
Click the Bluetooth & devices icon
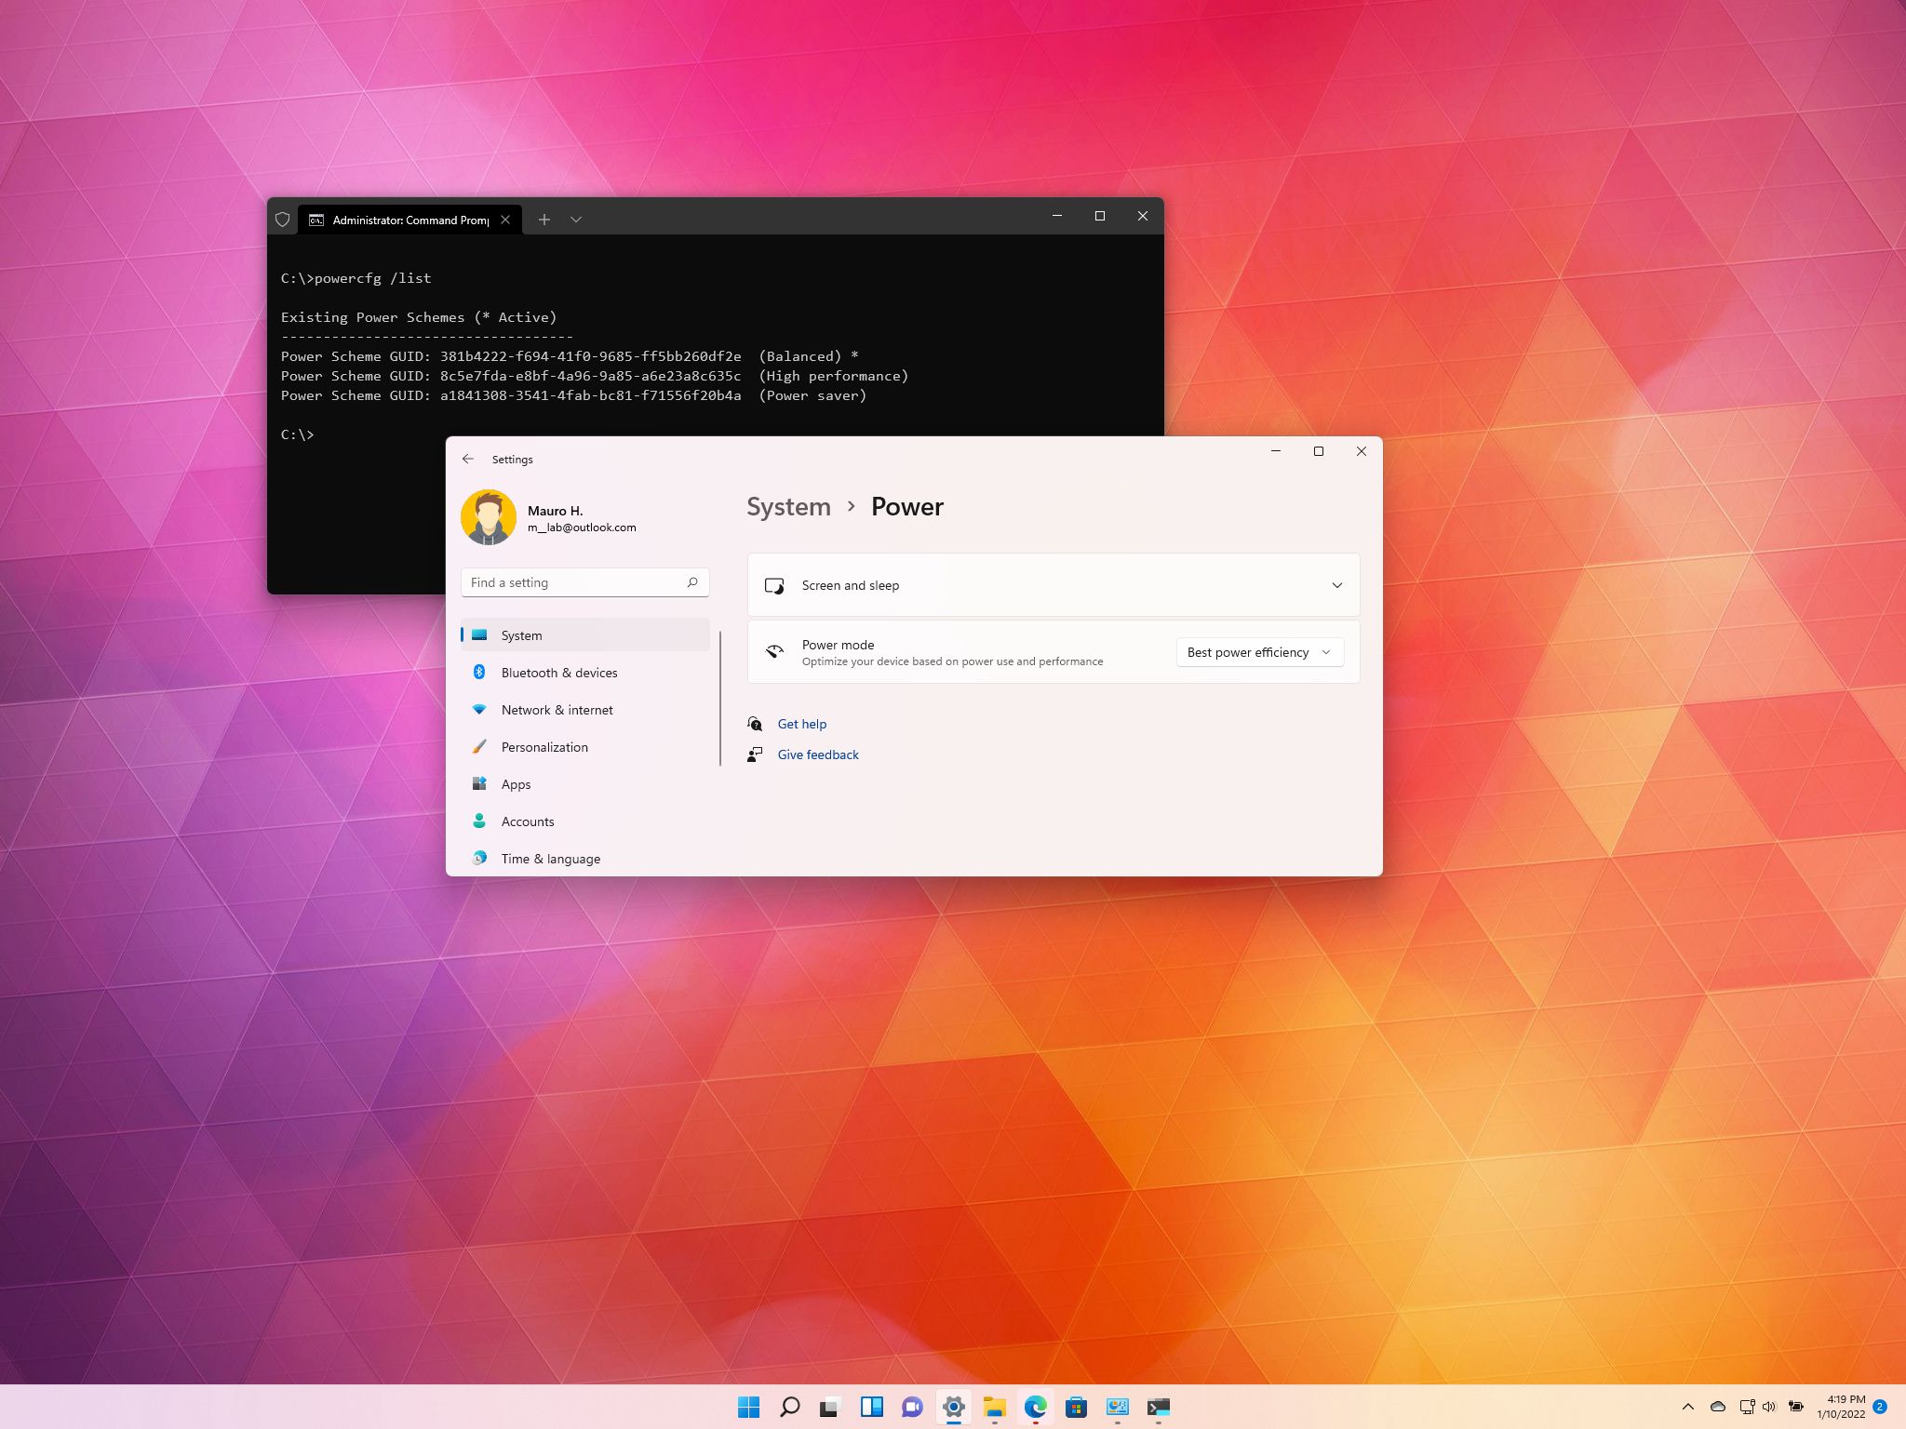(x=478, y=673)
